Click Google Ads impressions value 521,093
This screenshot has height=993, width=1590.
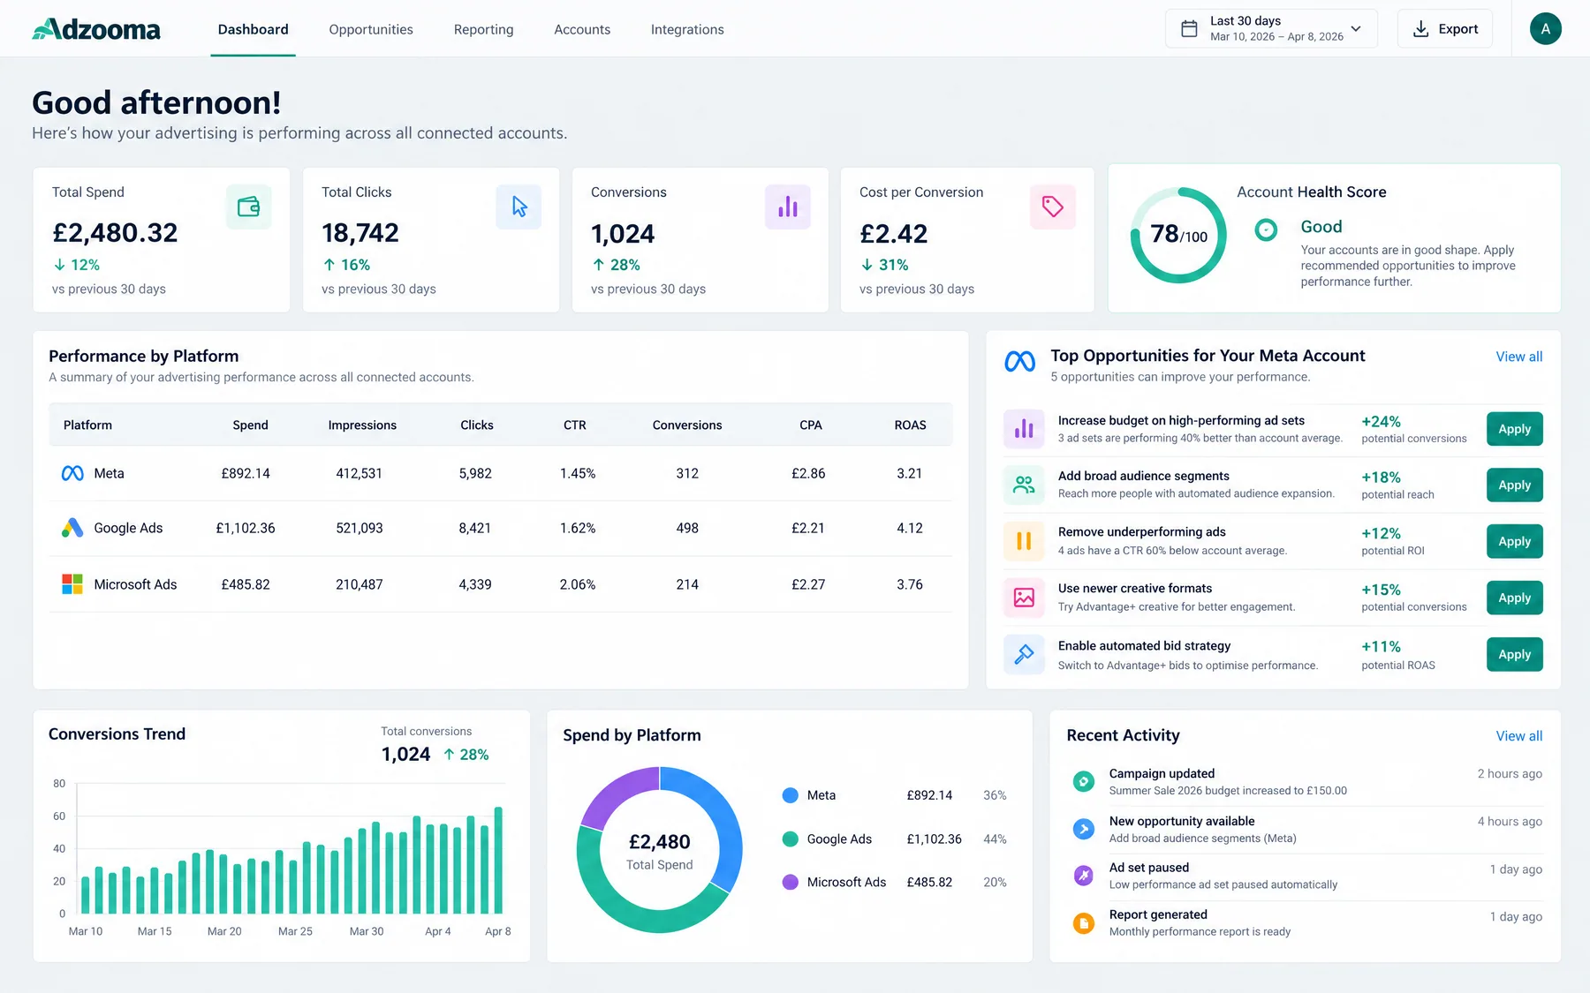(x=360, y=529)
